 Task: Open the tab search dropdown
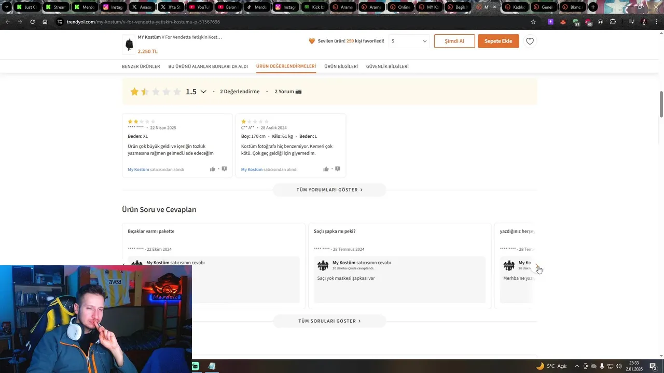(x=7, y=7)
